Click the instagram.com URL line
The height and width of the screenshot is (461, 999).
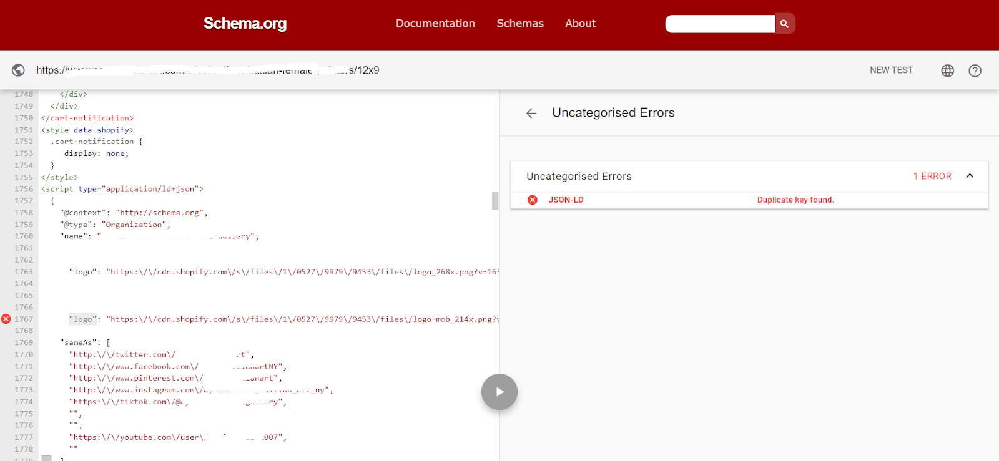coord(201,390)
